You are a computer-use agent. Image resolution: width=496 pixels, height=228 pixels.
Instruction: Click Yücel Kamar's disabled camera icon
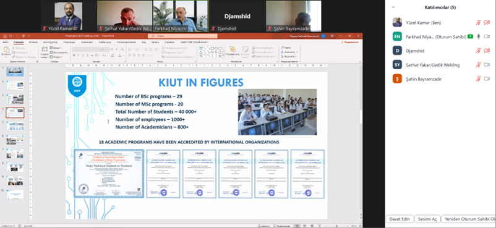point(487,22)
